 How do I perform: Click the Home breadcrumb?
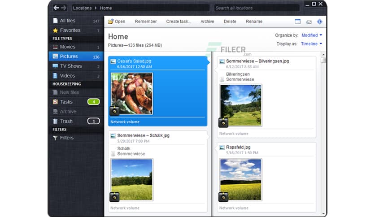click(x=106, y=8)
